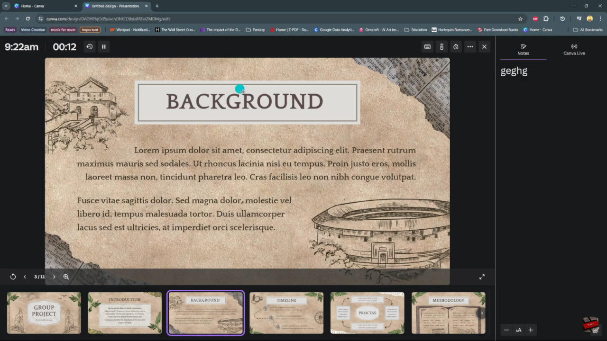Open a new browser tab
607x341 pixels.
point(157,6)
